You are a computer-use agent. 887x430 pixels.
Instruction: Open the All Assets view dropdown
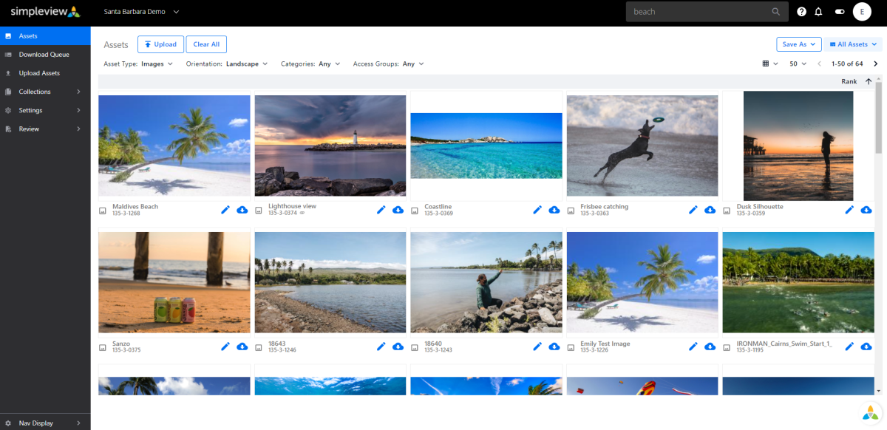point(852,44)
